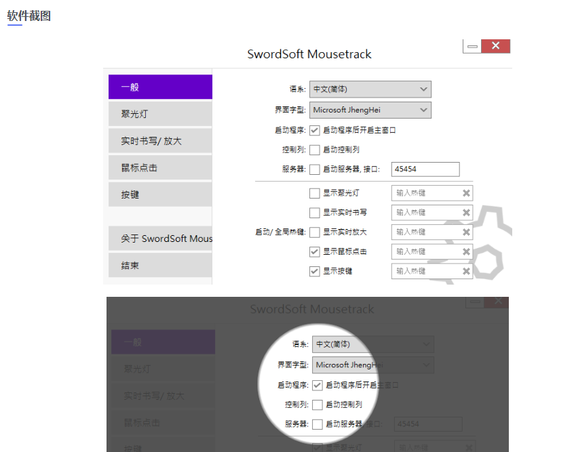
Task: Close the top SwordSoft Mousetrack window
Action: click(x=495, y=46)
